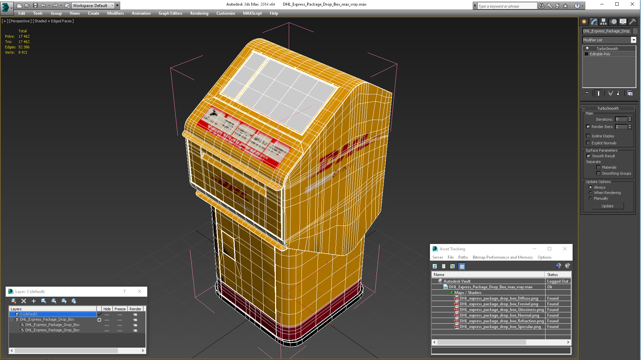This screenshot has width=641, height=360.
Task: Open the Motion command panel tab
Action: pos(613,22)
